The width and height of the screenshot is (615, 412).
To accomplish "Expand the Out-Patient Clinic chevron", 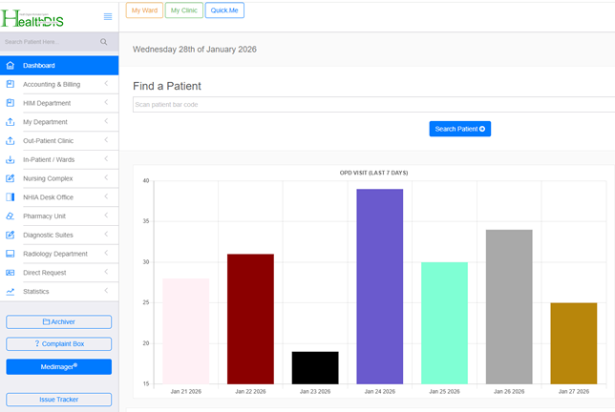I will click(105, 141).
